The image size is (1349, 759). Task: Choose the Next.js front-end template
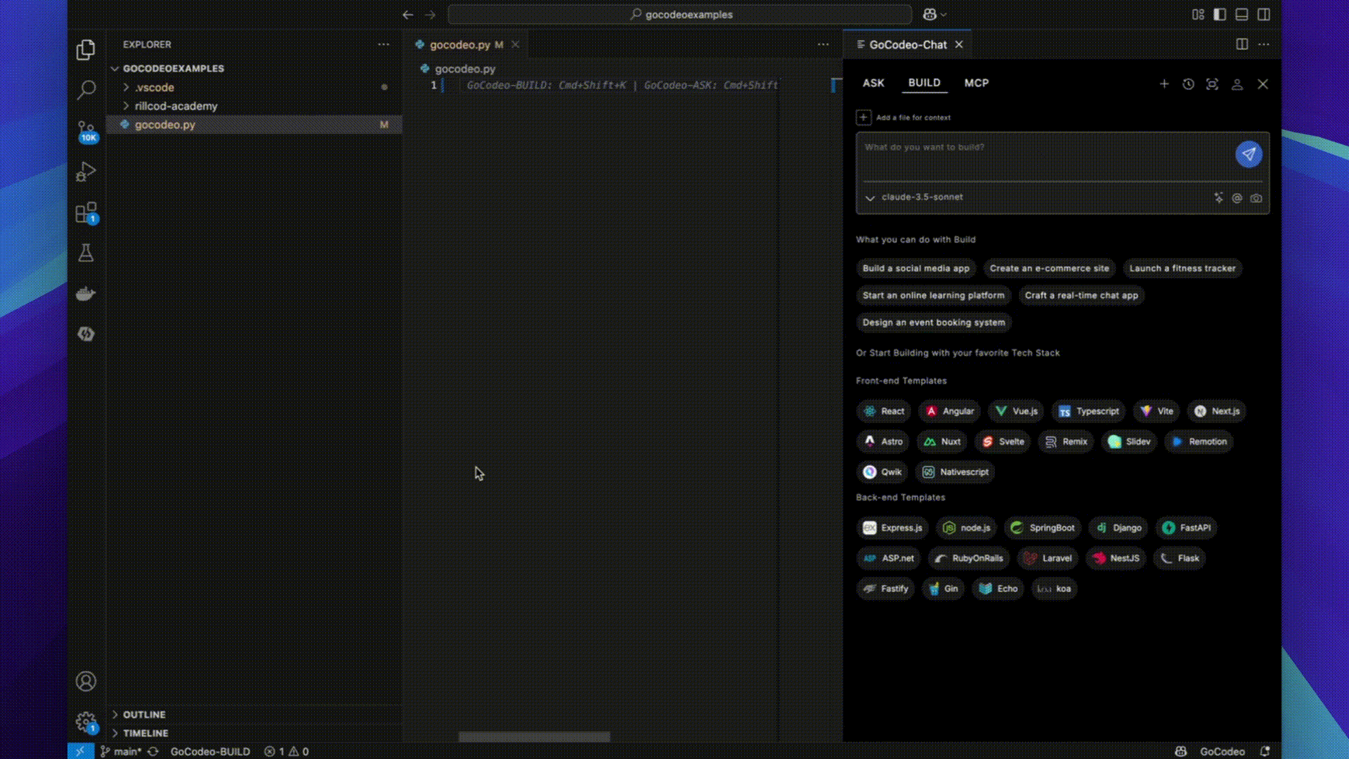(1217, 411)
